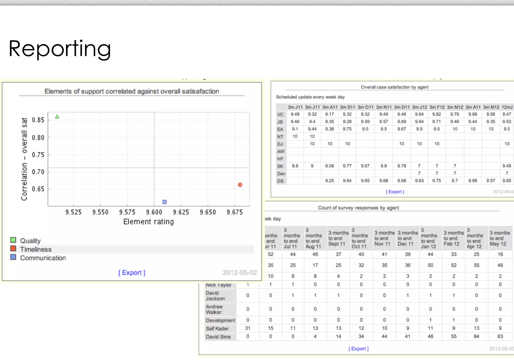Click the David Sims row label
The image size is (514, 363).
(x=218, y=337)
